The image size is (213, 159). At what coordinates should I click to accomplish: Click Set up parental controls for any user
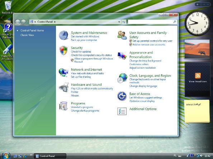152,41
